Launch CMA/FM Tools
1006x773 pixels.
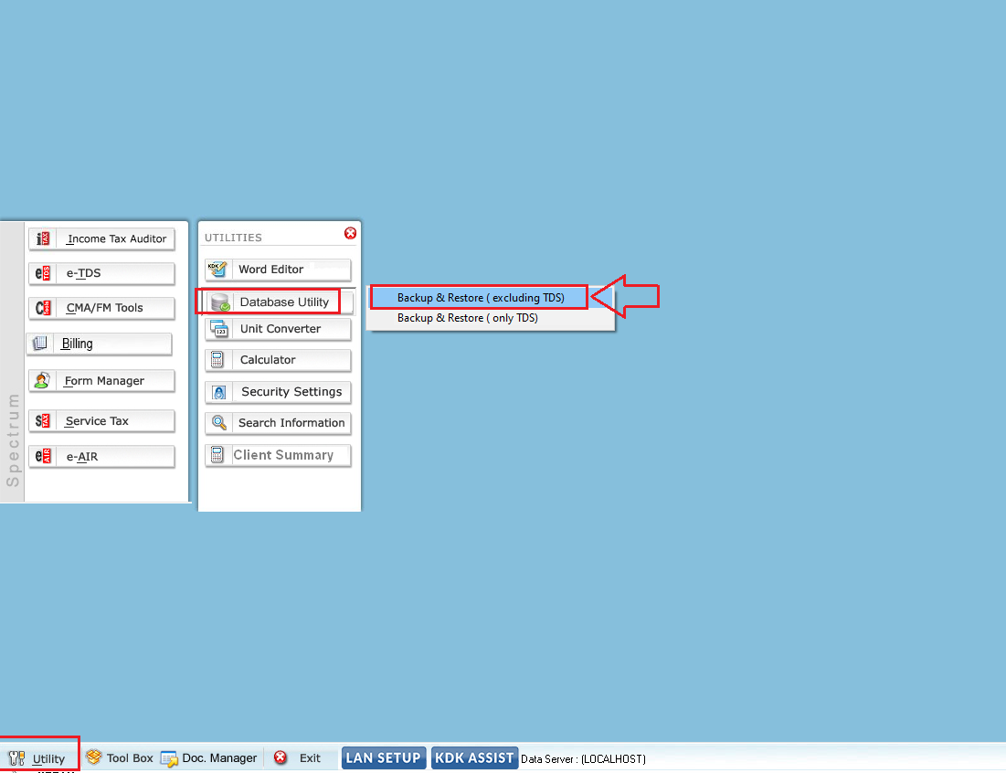[101, 308]
